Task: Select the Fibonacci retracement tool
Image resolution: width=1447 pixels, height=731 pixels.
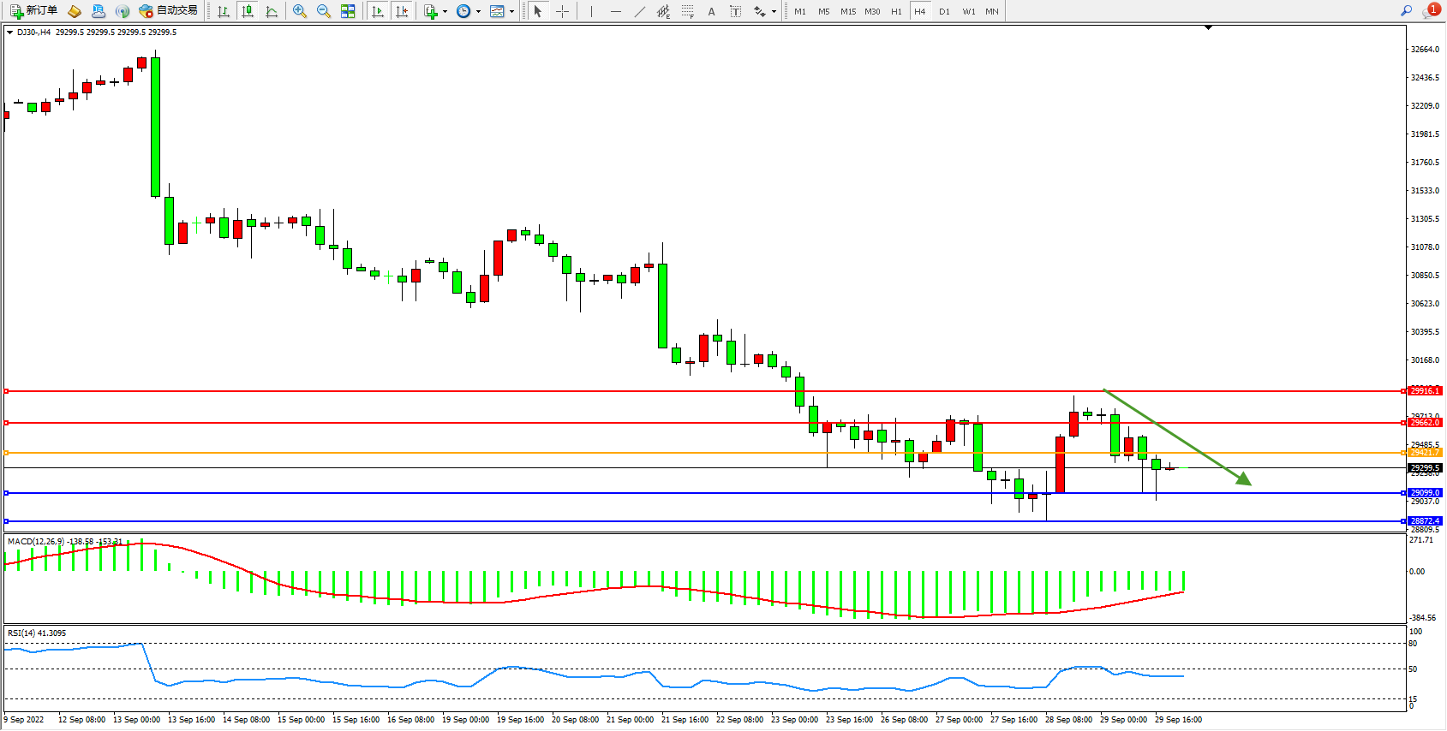Action: click(687, 11)
